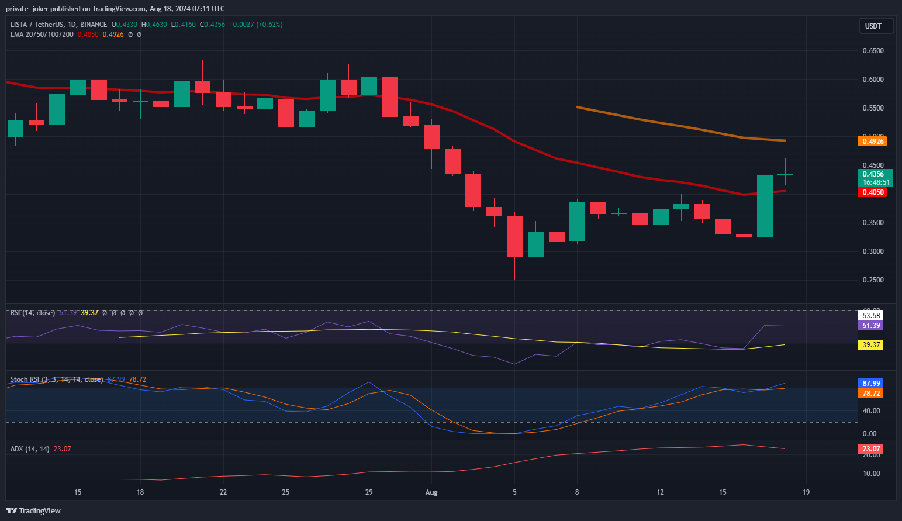Click the red 0.4050 EMA price tag
The height and width of the screenshot is (521, 902).
coord(872,192)
